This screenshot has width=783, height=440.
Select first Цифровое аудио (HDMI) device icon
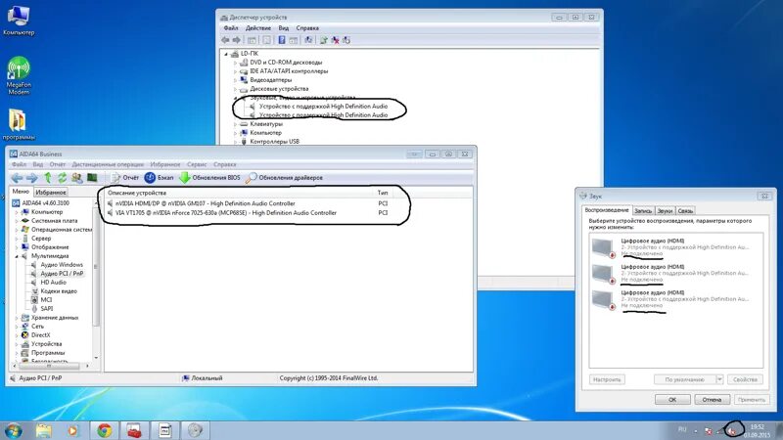click(x=603, y=247)
